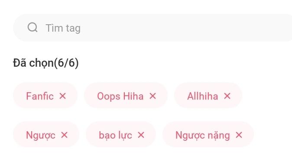Dismiss the Allhiha chip via cross icon
Screen dimensions: 292x165
227,96
